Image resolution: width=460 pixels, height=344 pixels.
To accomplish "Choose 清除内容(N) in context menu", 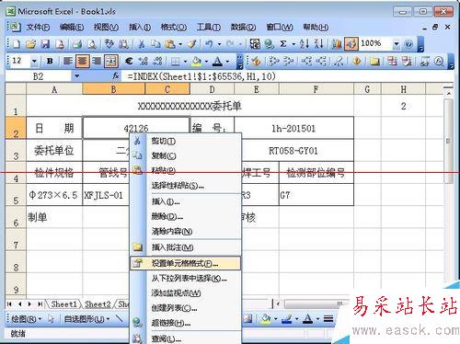I will [185, 231].
